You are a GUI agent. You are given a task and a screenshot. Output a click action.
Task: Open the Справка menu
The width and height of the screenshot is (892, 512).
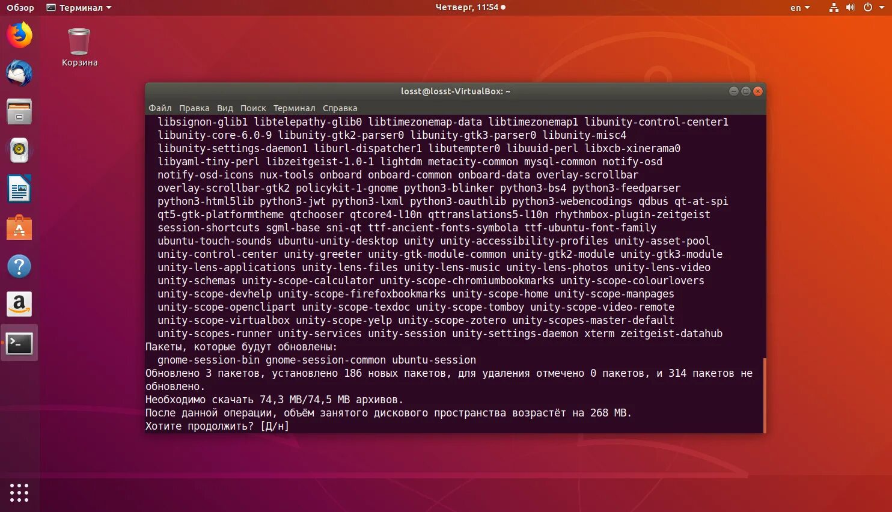[340, 108]
